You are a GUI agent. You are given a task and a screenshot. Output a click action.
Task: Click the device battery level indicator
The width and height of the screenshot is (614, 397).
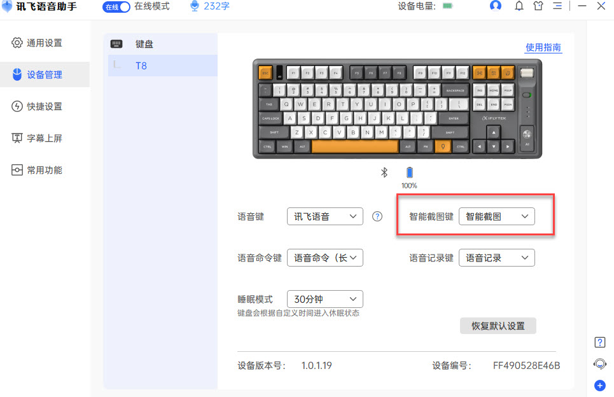click(447, 6)
